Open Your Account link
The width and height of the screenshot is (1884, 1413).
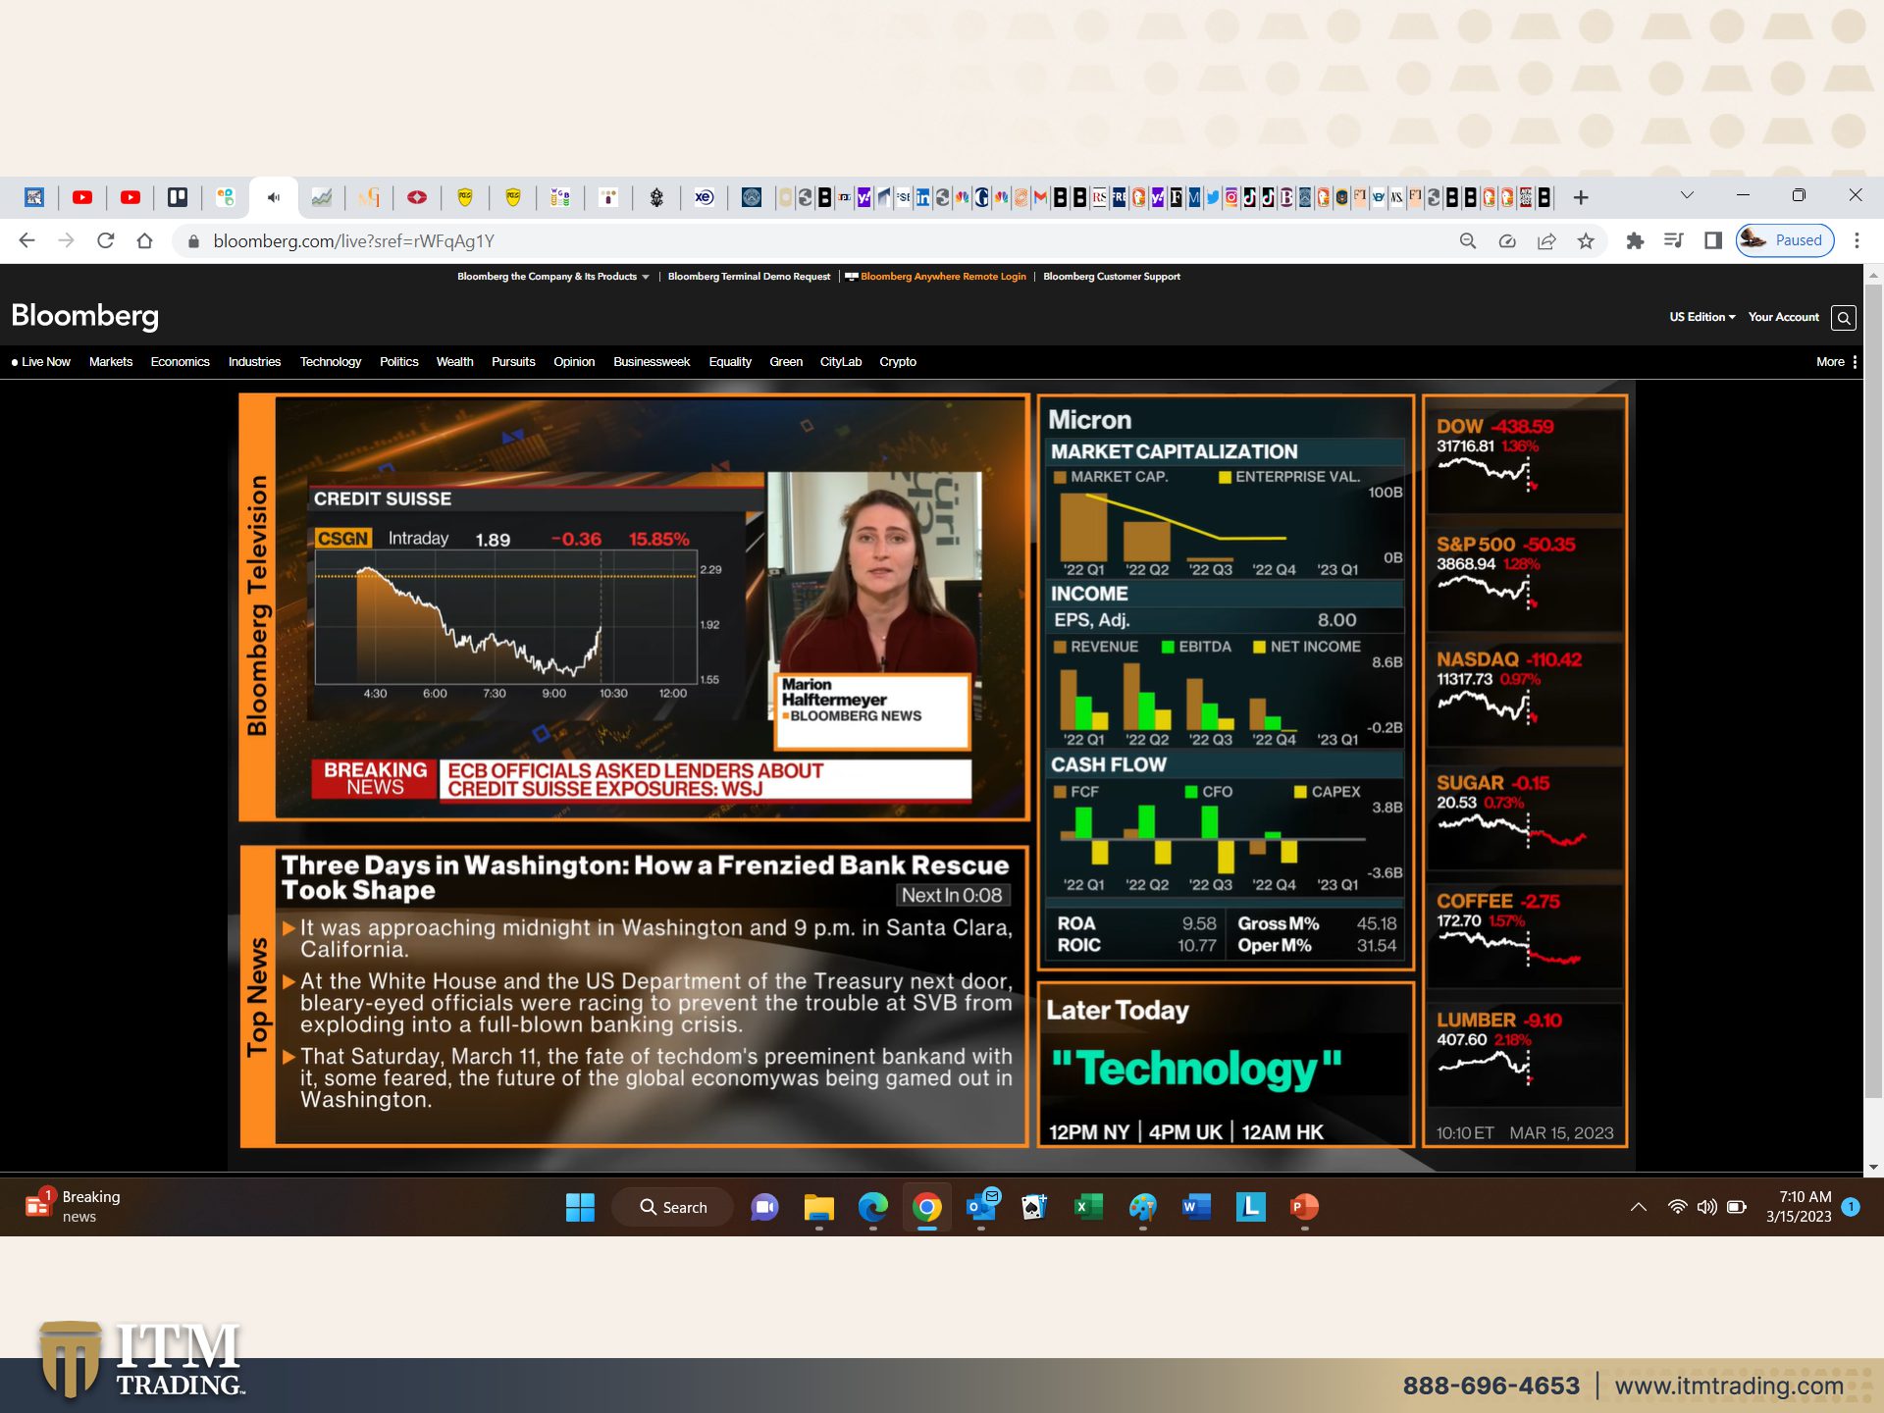[x=1783, y=317]
